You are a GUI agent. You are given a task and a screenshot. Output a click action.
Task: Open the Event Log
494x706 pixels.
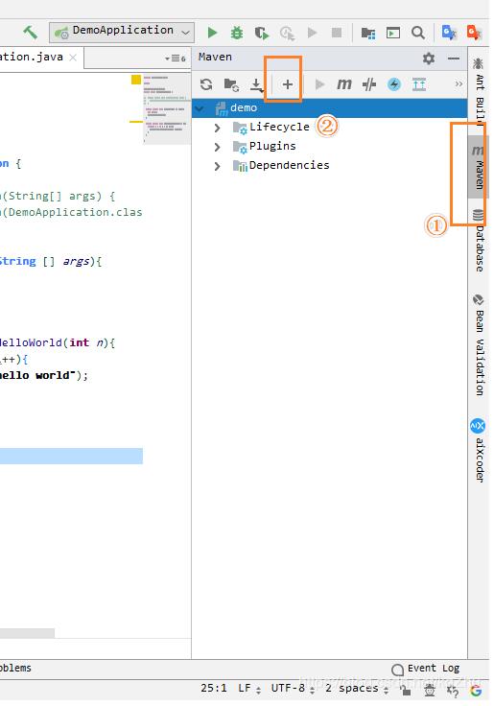tap(426, 669)
